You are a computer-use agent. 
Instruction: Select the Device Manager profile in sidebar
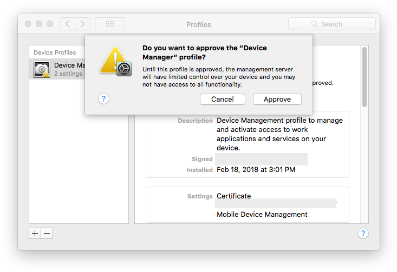coord(68,69)
